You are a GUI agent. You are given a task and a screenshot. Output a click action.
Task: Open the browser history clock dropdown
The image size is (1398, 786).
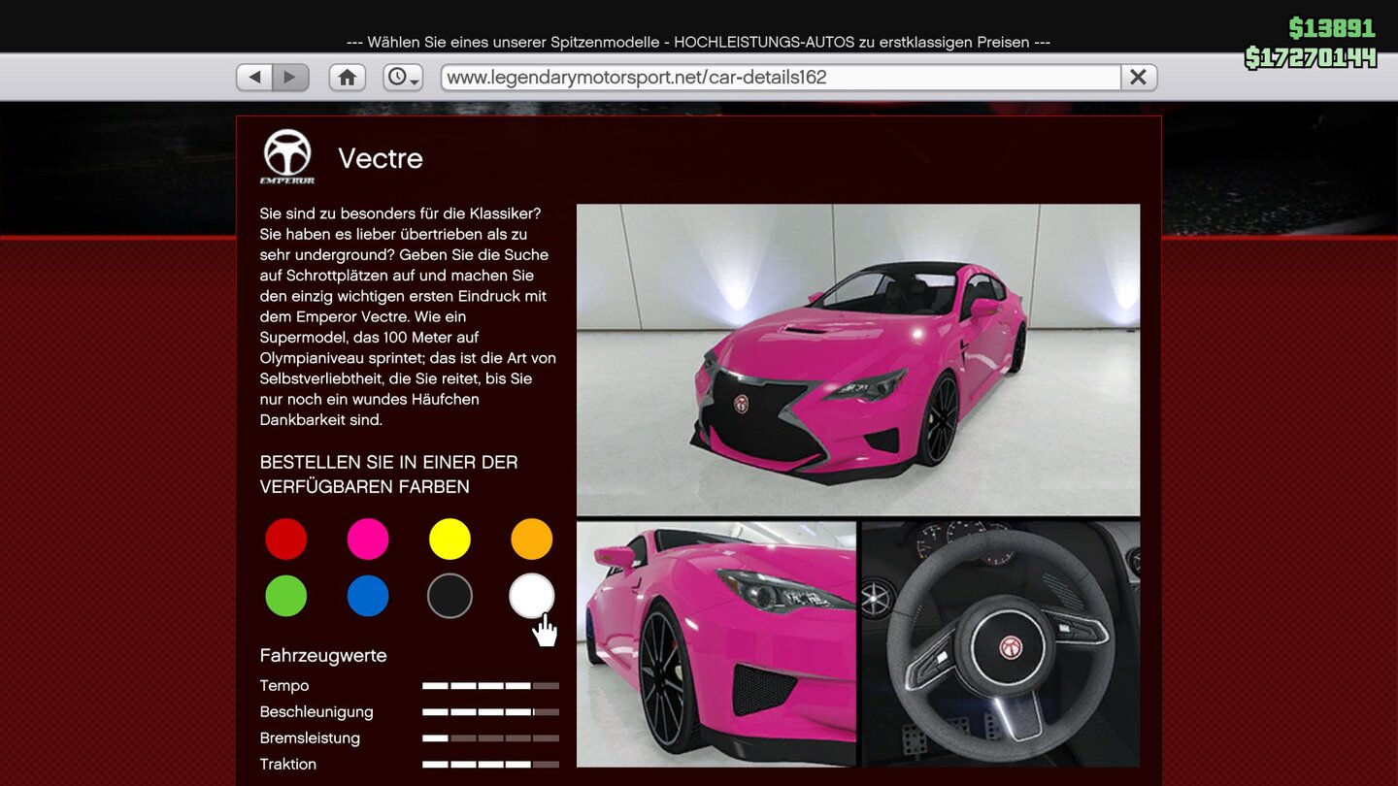coord(403,78)
